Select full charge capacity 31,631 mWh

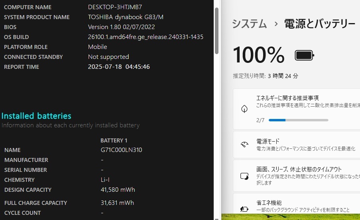coord(117,203)
